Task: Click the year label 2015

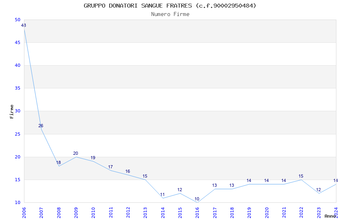Action: (x=180, y=212)
